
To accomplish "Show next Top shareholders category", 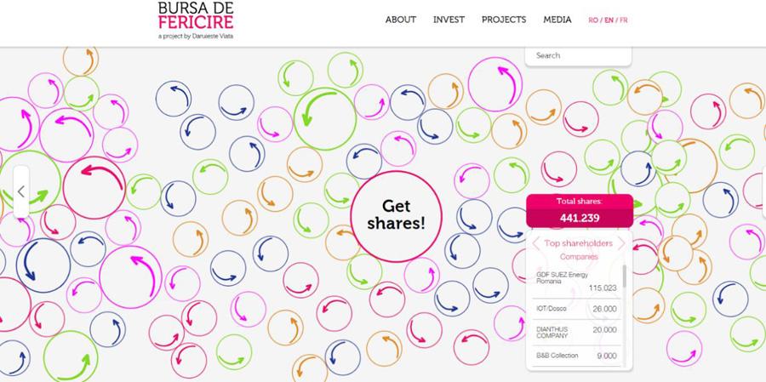I will tap(621, 242).
